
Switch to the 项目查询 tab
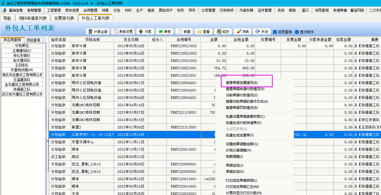pos(33,40)
